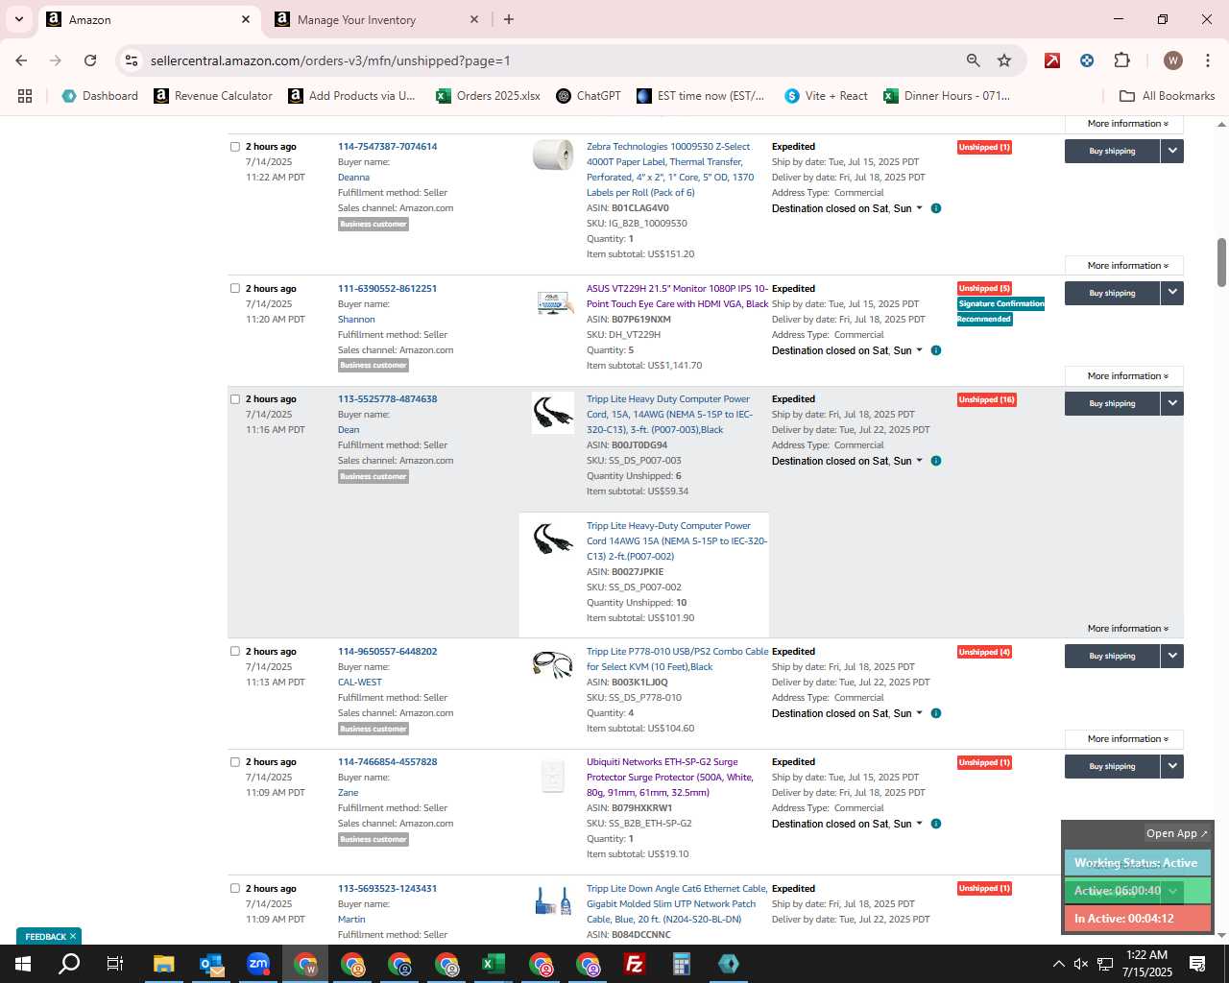Image resolution: width=1229 pixels, height=983 pixels.
Task: Click info icon for order 114-7547387-7074614 destination
Action: tap(936, 208)
